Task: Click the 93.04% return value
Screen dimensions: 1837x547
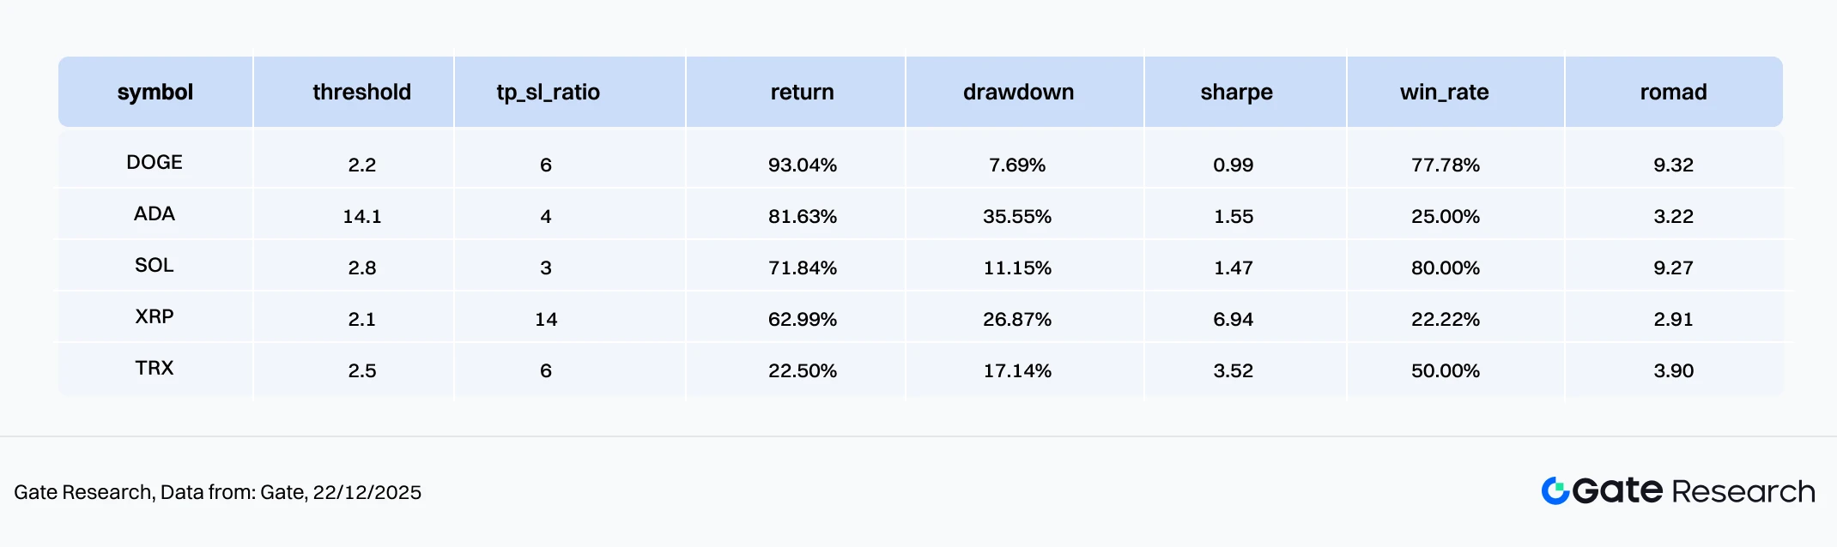Action: [802, 165]
